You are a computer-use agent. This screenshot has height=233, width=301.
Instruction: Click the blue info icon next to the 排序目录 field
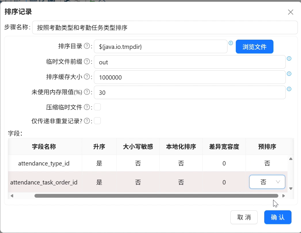coord(231,43)
